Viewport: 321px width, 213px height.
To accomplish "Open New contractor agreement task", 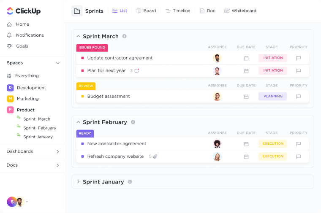I will click(117, 144).
